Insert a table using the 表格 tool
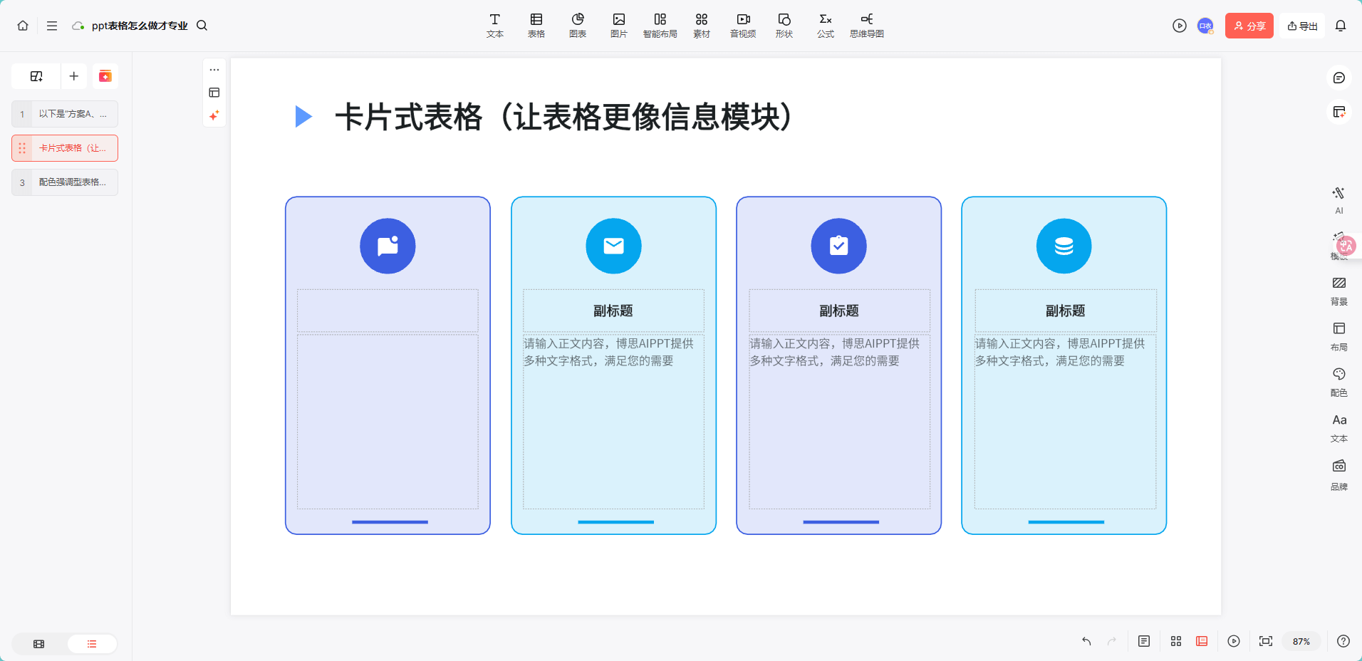The width and height of the screenshot is (1362, 661). tap(536, 25)
